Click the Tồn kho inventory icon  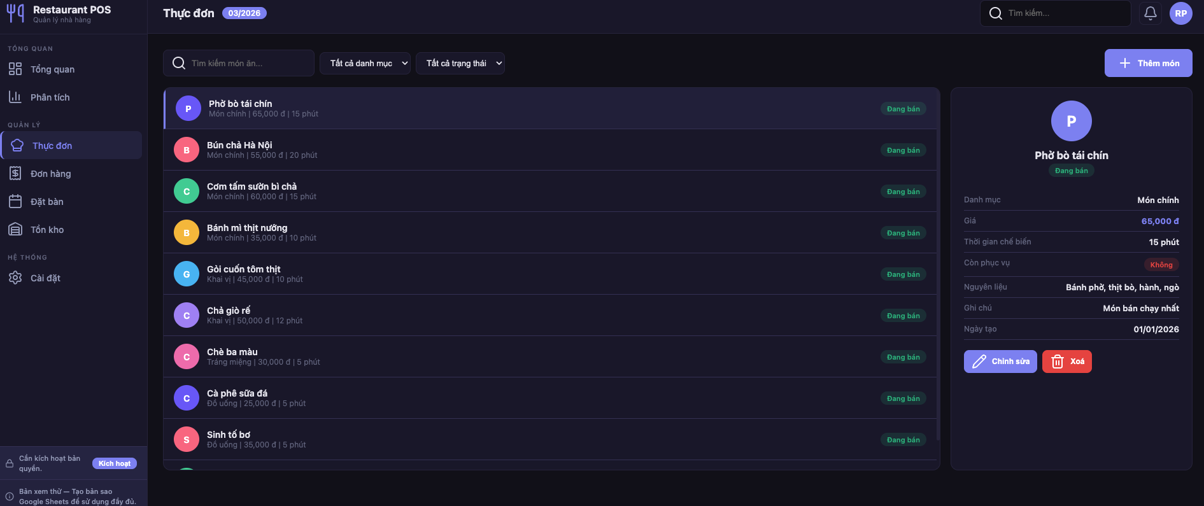15,230
